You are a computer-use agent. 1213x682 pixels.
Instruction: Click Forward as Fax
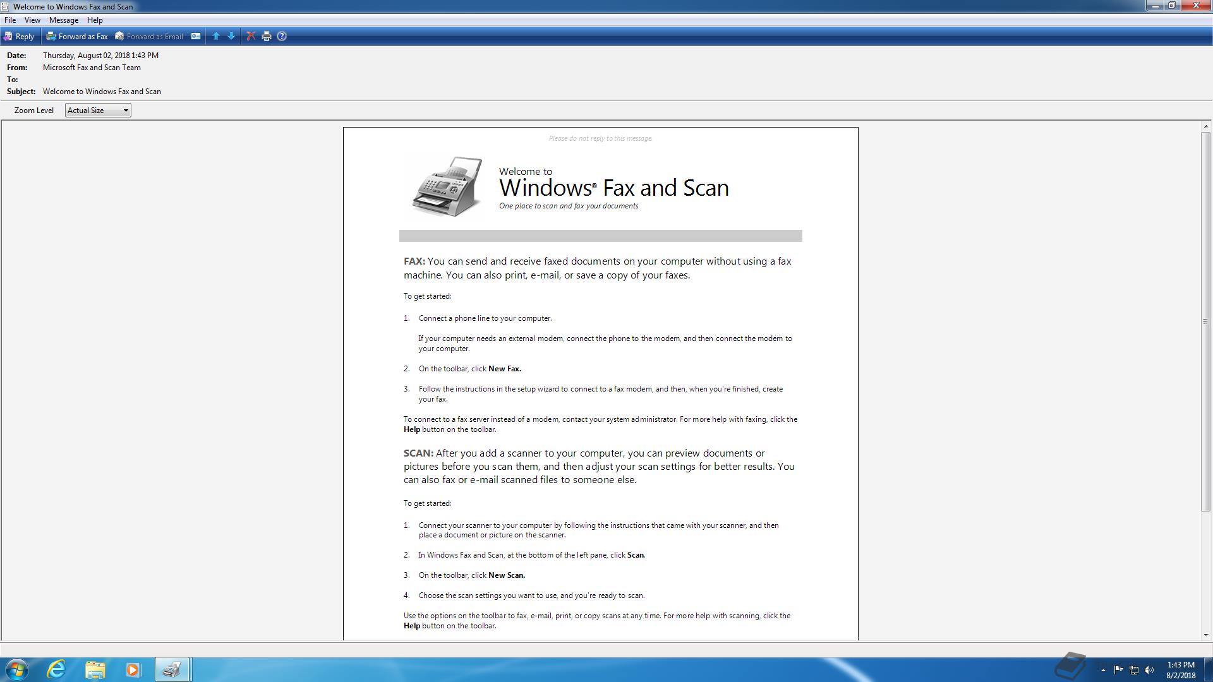pyautogui.click(x=77, y=37)
